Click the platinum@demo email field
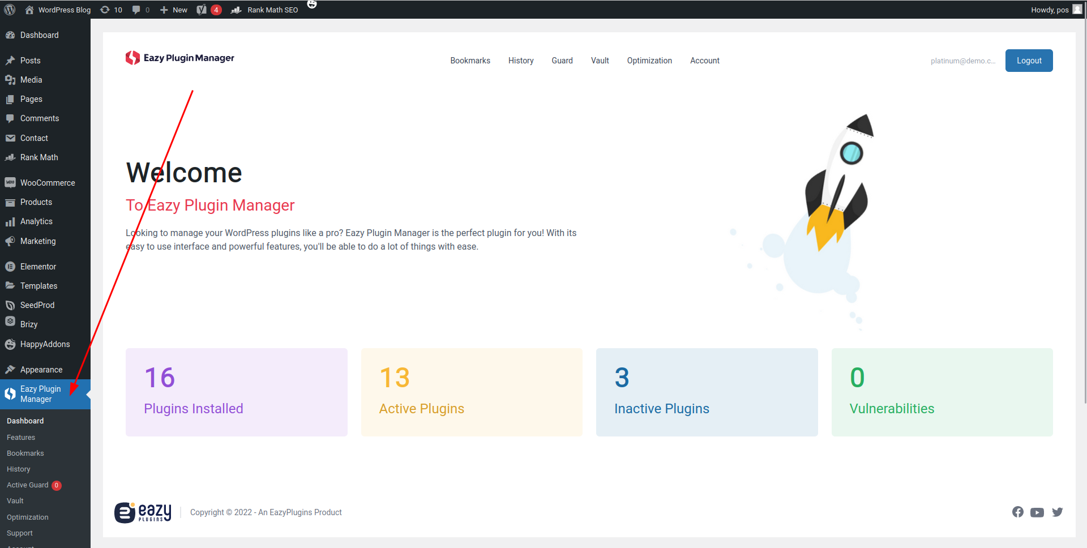The width and height of the screenshot is (1087, 548). click(x=962, y=61)
